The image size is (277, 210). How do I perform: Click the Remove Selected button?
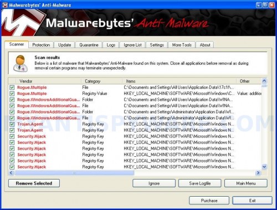[x=34, y=183]
